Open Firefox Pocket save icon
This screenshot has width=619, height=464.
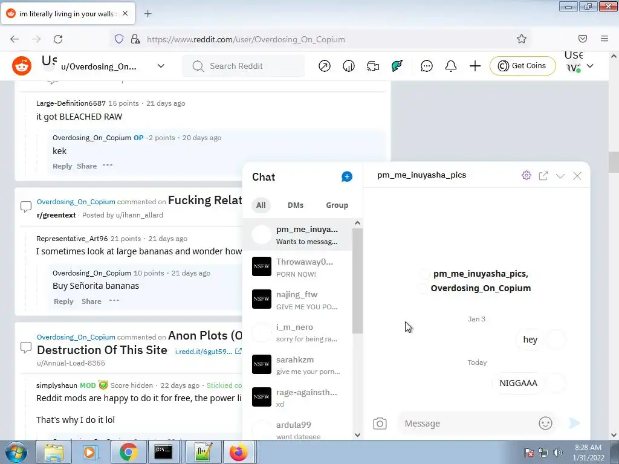click(x=583, y=39)
